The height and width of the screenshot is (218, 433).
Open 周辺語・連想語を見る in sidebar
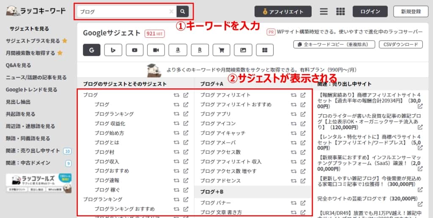(30, 126)
